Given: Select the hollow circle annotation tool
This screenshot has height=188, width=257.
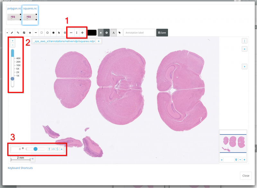Looking at the screenshot, I should pyautogui.click(x=47, y=33).
